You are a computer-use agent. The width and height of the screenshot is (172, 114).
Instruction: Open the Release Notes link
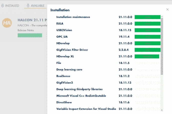(x=26, y=30)
